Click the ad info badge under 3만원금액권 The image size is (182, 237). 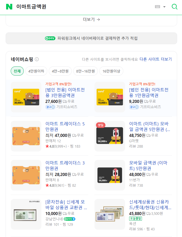50,107
